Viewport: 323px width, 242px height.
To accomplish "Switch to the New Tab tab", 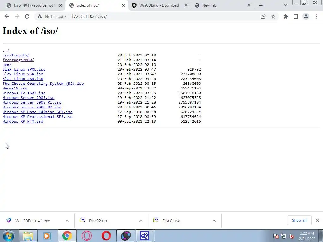I will (222, 5).
